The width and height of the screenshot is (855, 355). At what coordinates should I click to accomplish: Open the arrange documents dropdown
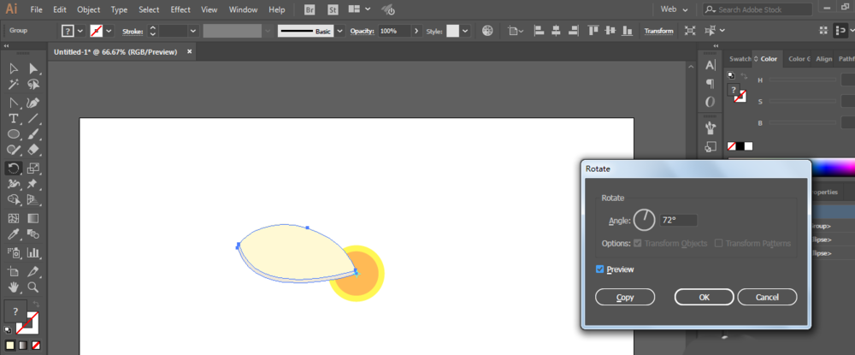coord(359,9)
